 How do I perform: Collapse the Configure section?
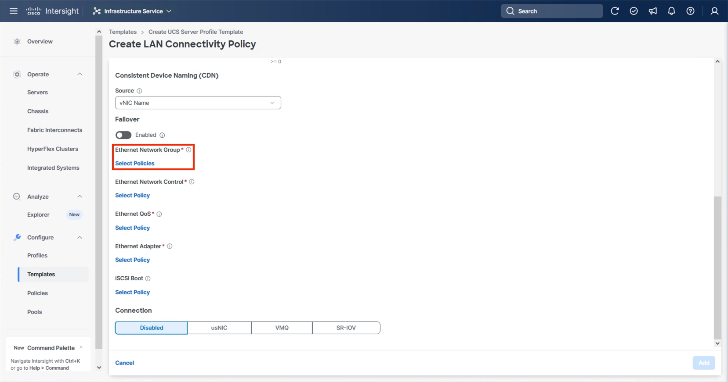[80, 237]
